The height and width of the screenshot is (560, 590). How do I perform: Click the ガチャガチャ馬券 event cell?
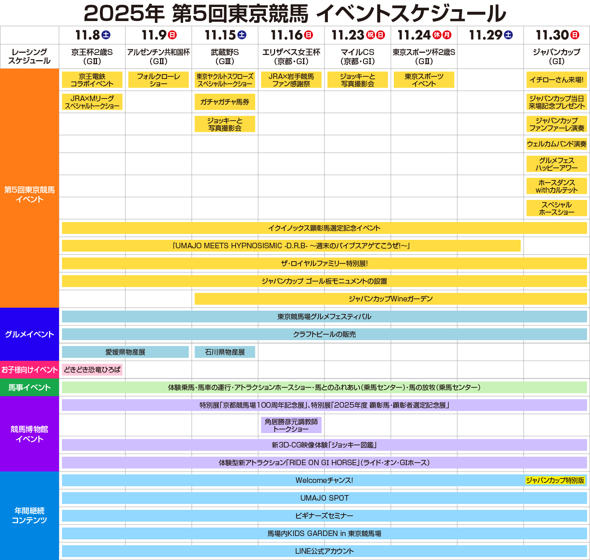(x=225, y=103)
